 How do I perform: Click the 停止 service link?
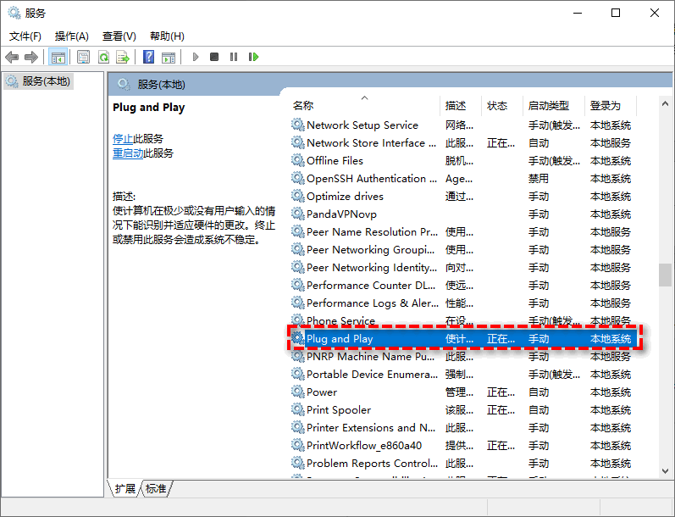click(x=123, y=139)
